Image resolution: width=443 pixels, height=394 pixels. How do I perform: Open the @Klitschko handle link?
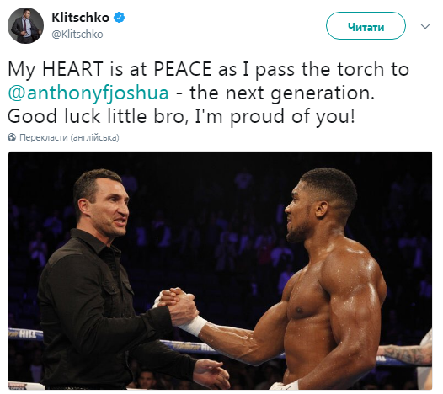[77, 35]
